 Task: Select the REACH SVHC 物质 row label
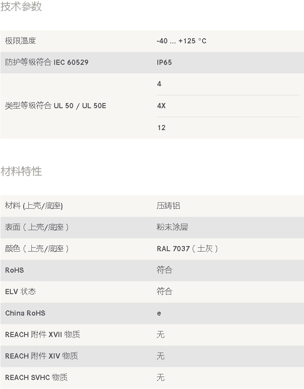(36, 377)
